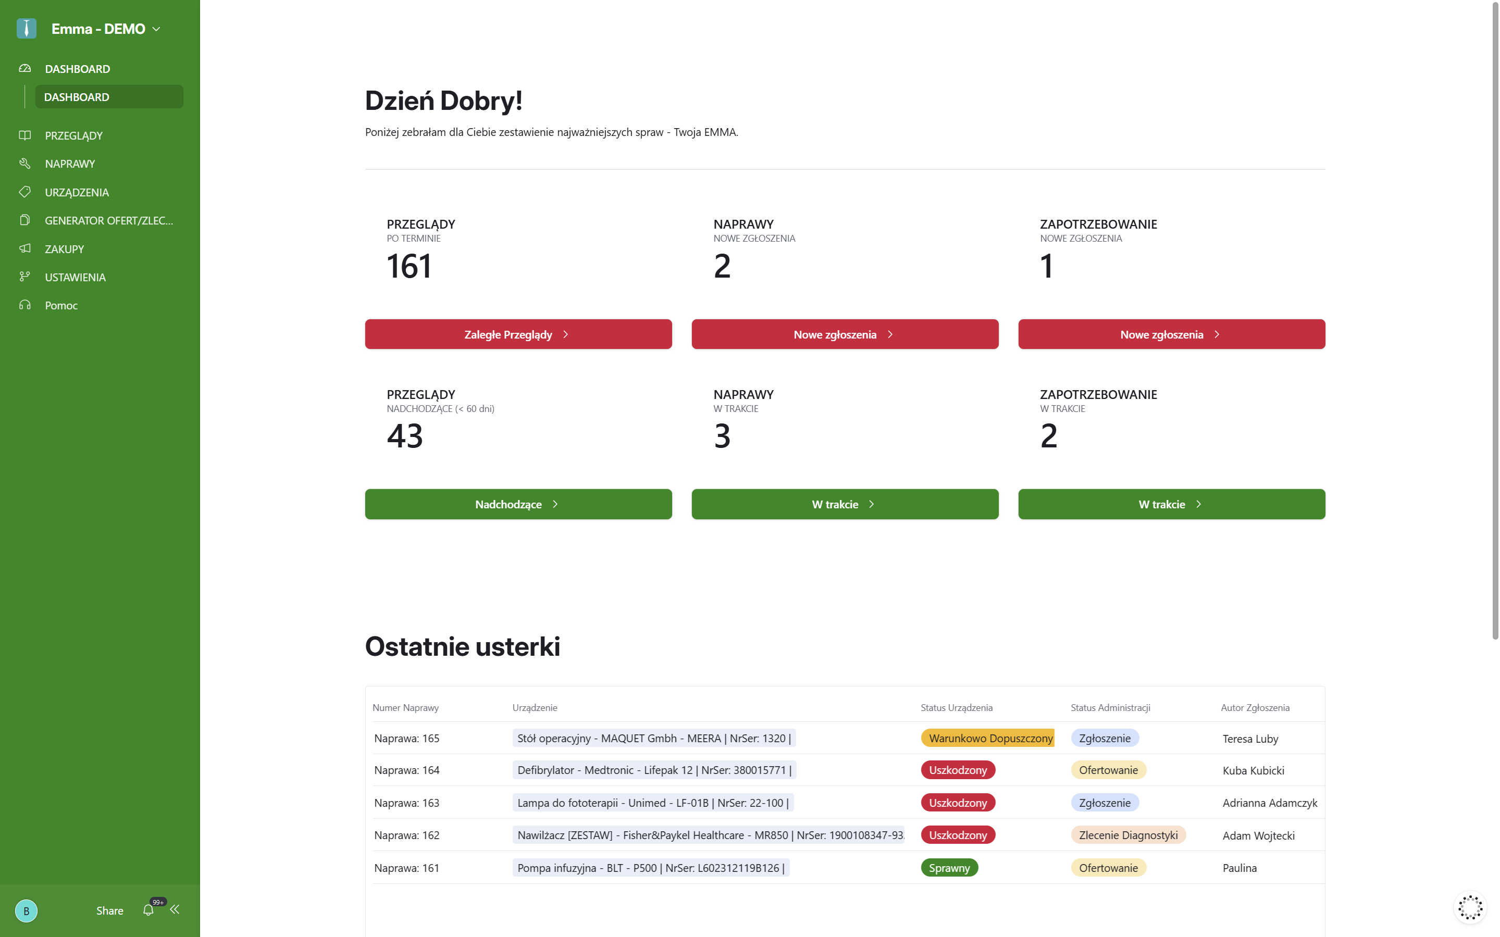Screen dimensions: 1500x937
Task: Select the Naprawy wrench icon
Action: [x=25, y=164]
